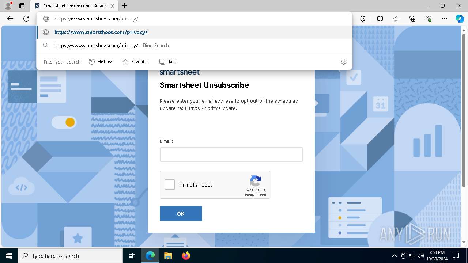Check the I'm not a robot box
The height and width of the screenshot is (263, 468).
(x=170, y=184)
